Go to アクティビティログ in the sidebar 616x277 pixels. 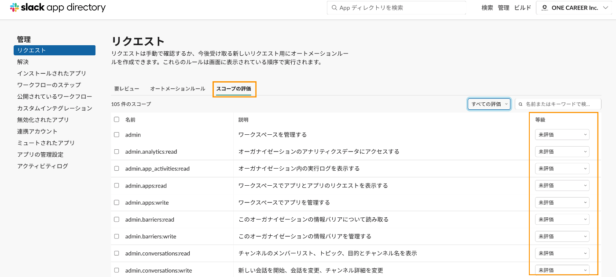click(42, 166)
